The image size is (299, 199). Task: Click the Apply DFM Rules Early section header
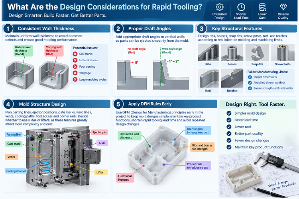[x=165, y=104]
